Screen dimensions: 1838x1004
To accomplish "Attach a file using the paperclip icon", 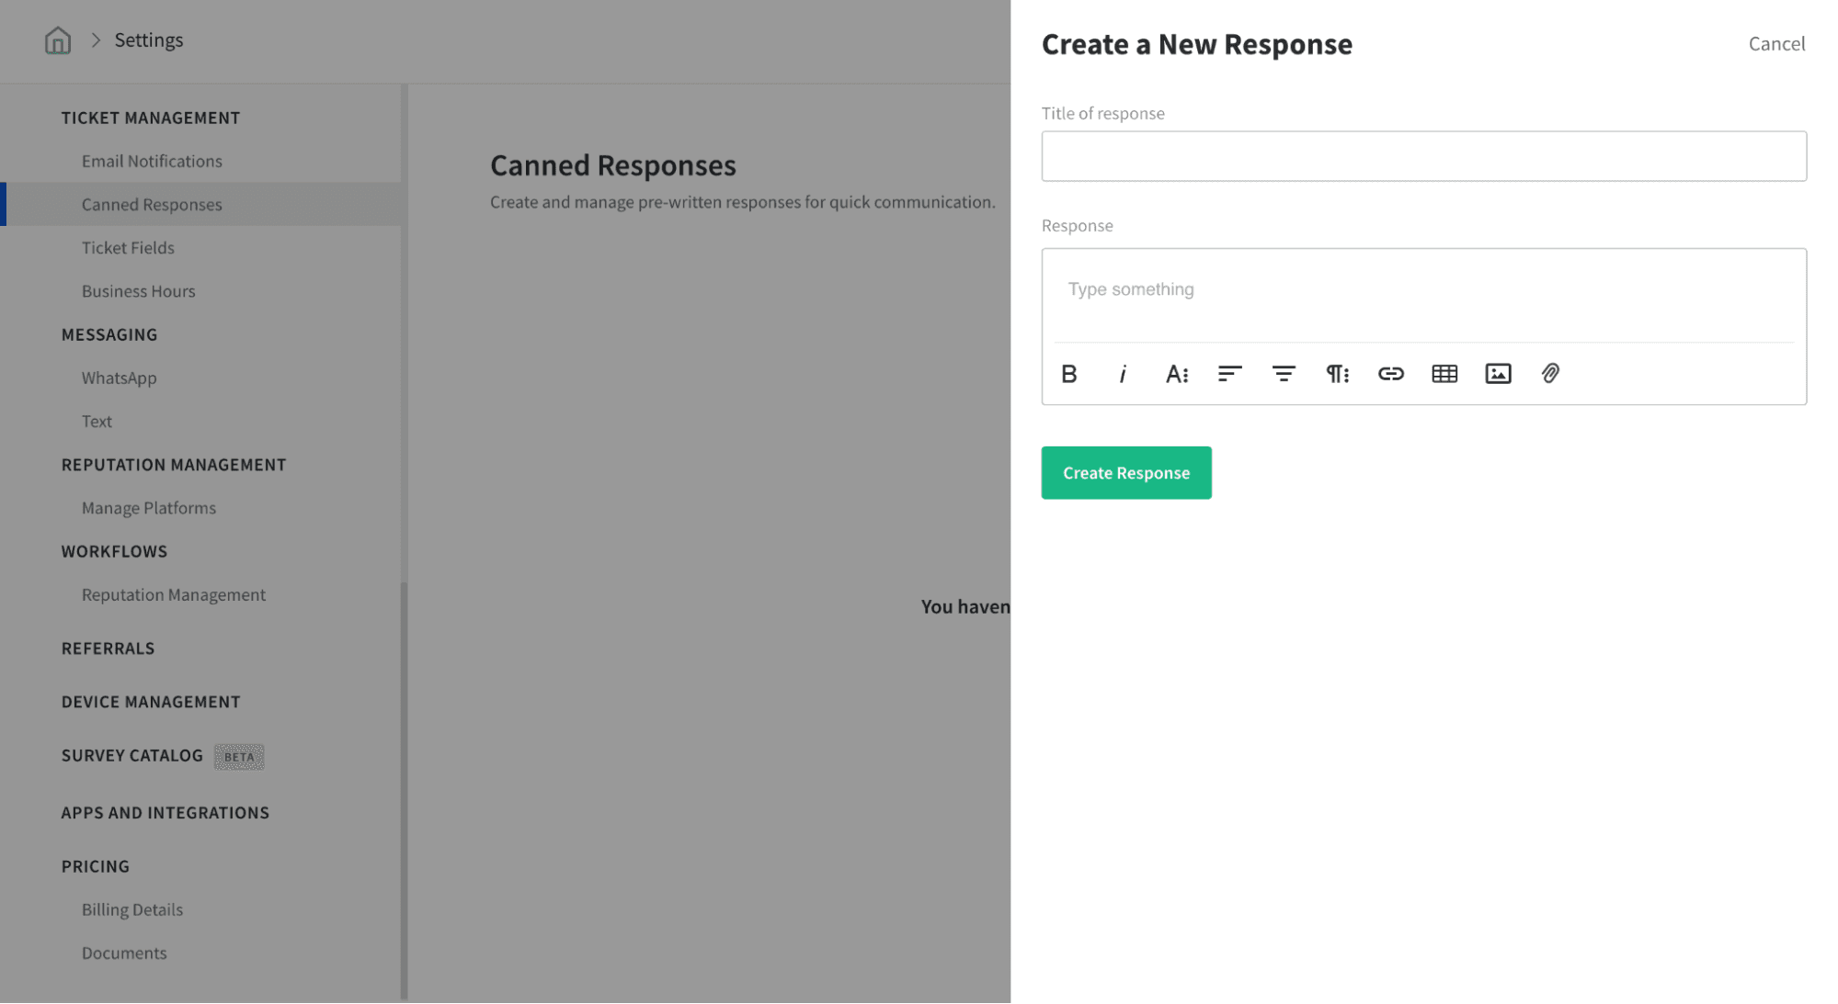I will pos(1550,374).
